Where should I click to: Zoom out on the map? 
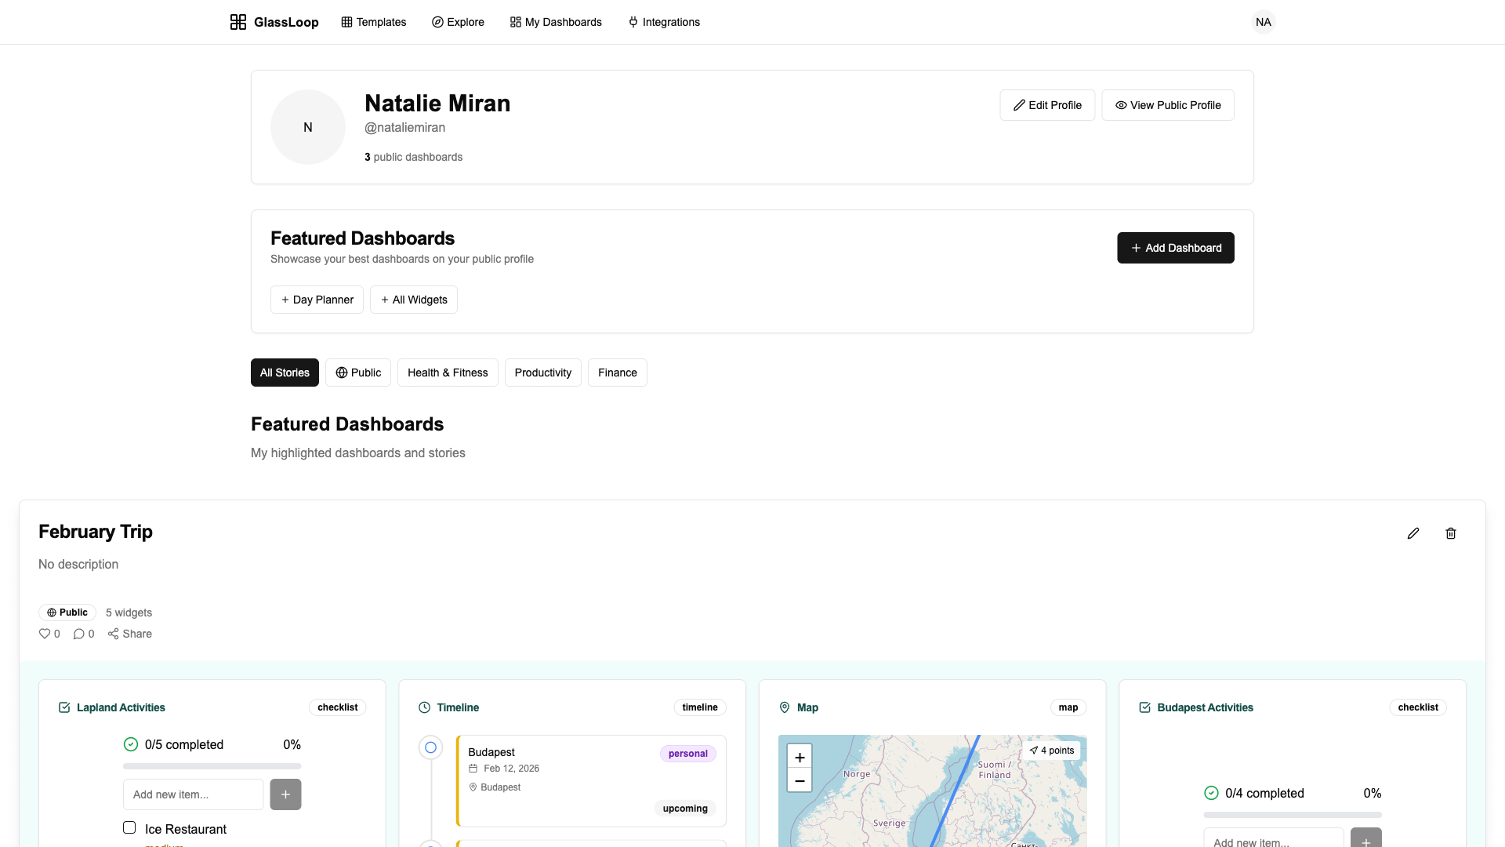click(x=800, y=780)
